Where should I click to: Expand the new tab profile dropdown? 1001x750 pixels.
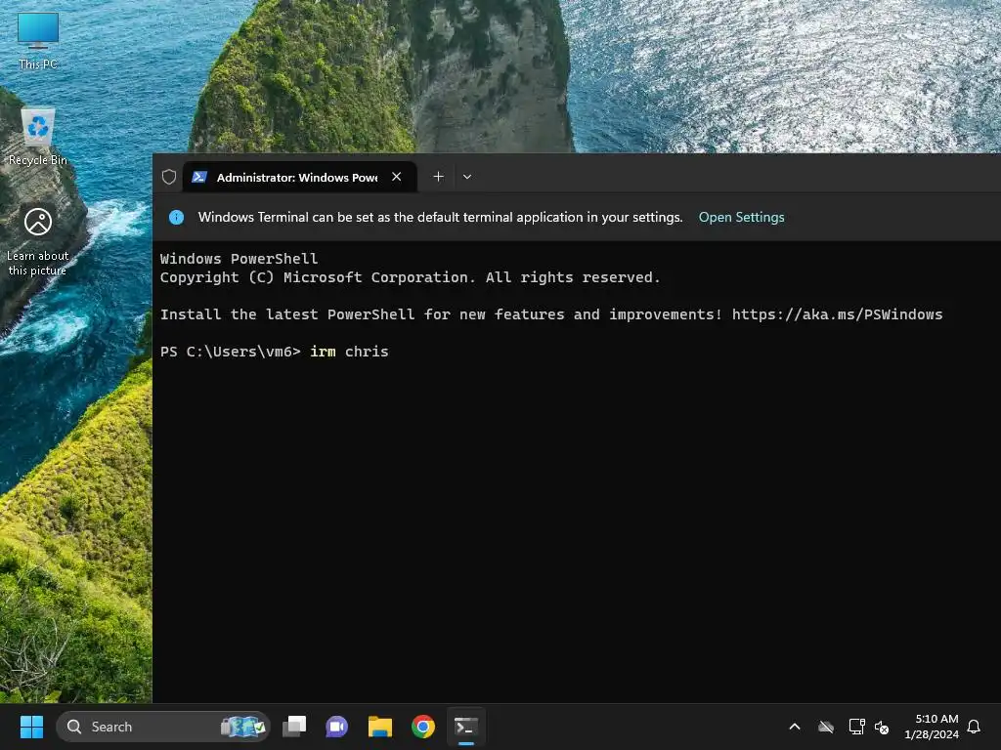pyautogui.click(x=467, y=177)
